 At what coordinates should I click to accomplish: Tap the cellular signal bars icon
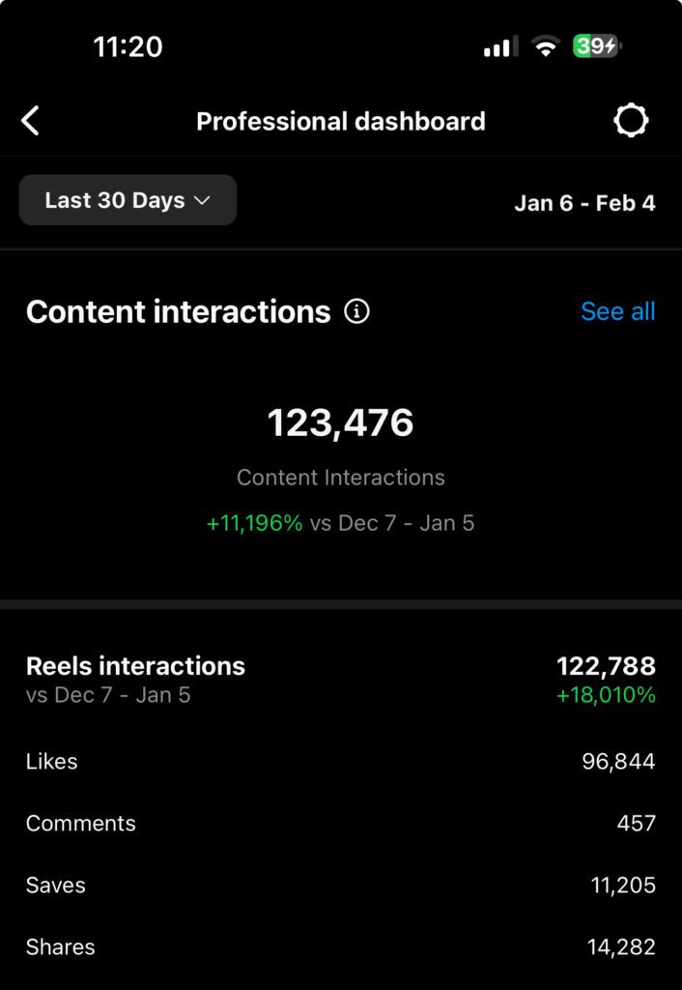pos(499,46)
